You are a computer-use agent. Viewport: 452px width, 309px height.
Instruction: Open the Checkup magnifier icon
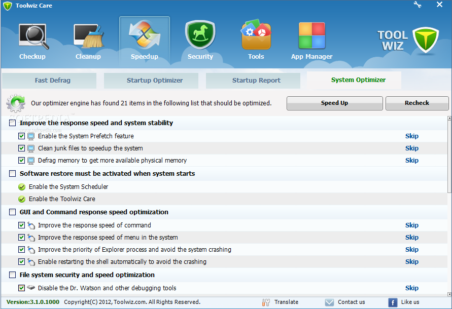[x=33, y=36]
